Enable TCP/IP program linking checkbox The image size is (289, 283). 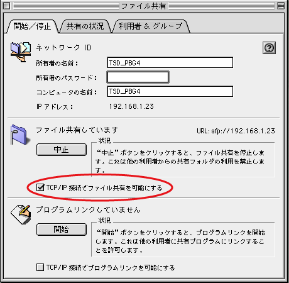click(x=40, y=267)
